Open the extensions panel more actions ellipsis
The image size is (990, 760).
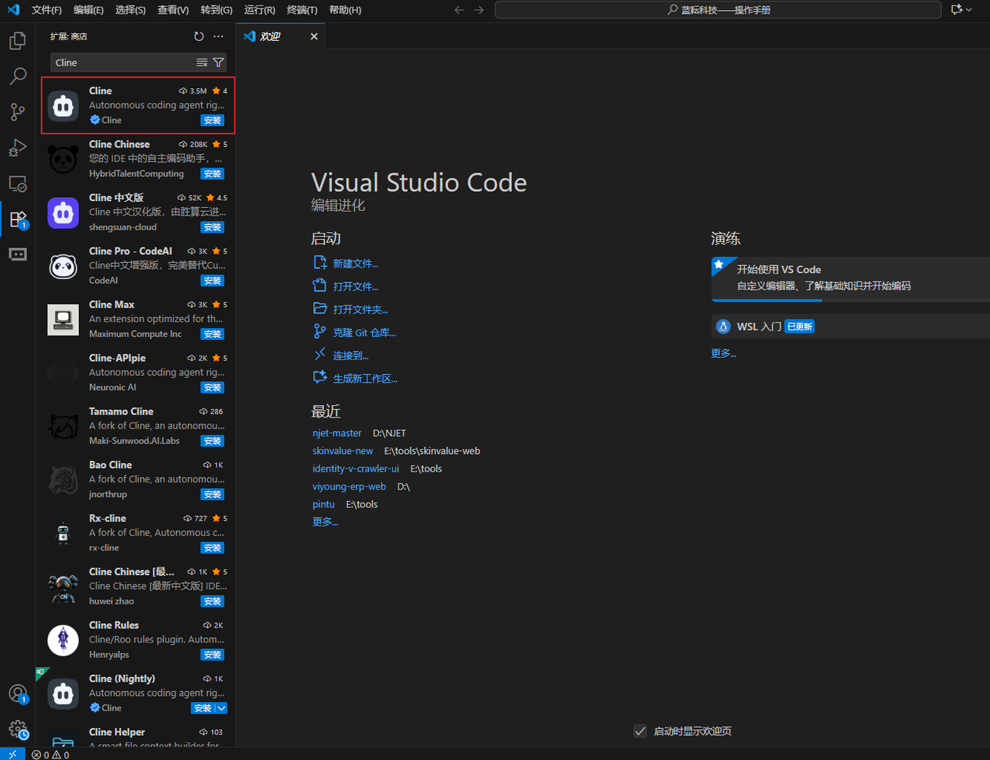pyautogui.click(x=218, y=36)
